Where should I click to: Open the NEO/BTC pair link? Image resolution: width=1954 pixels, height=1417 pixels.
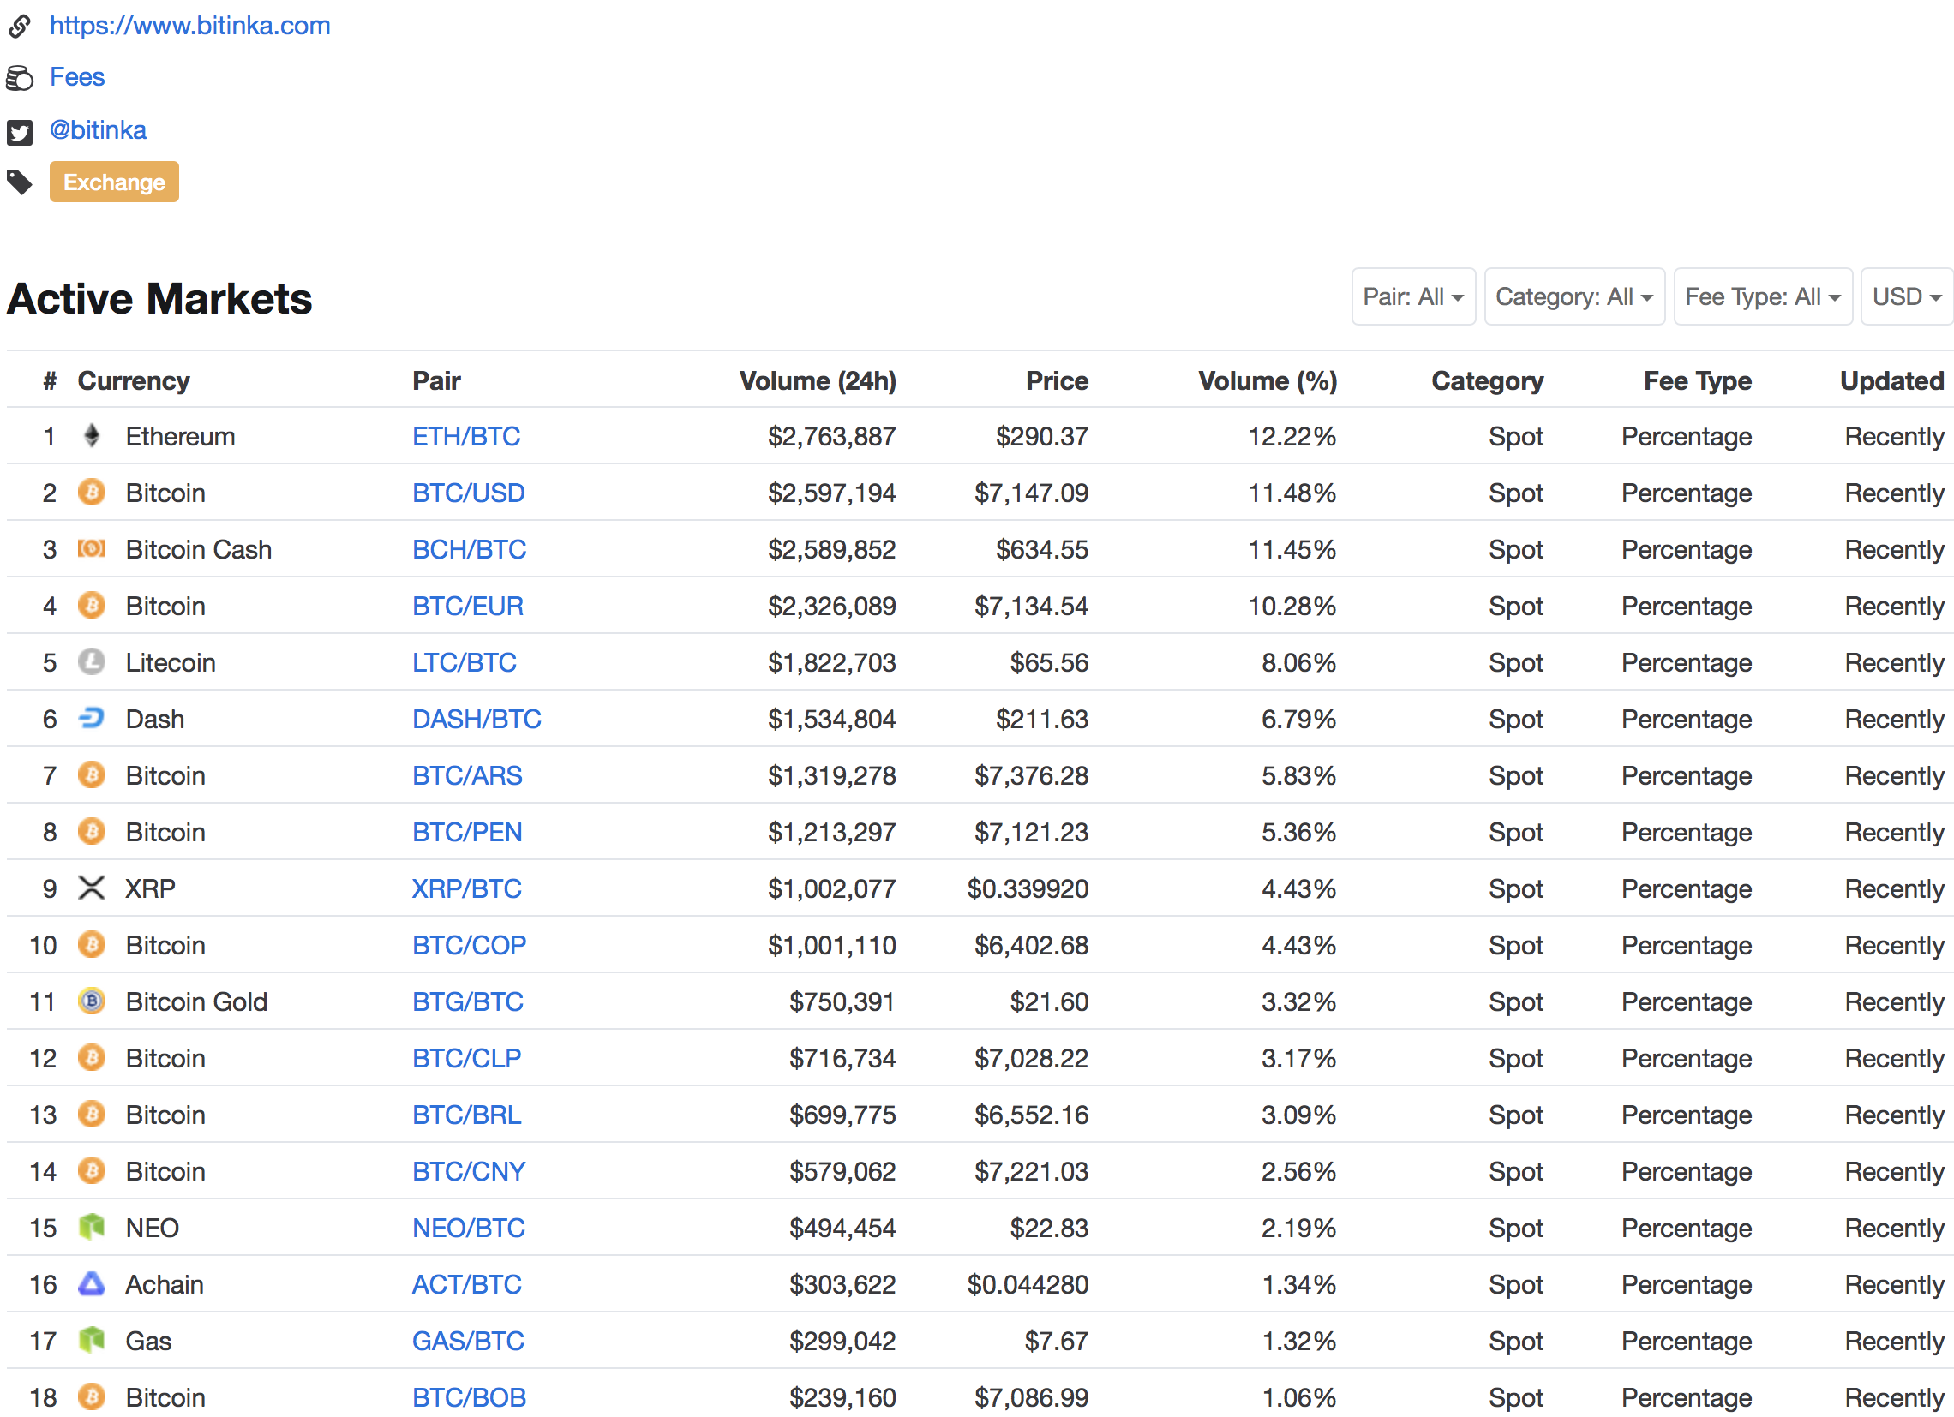(x=469, y=1229)
